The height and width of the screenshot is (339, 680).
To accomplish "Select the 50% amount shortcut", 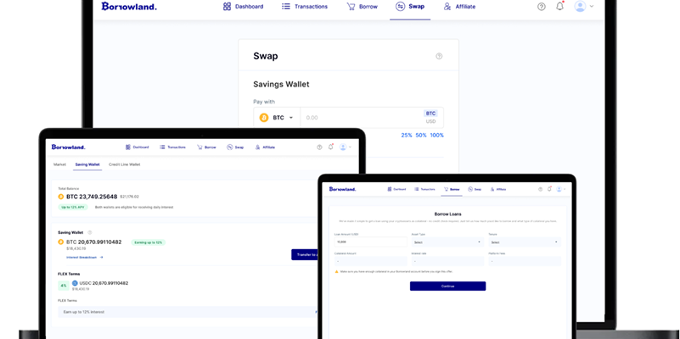I will 421,136.
